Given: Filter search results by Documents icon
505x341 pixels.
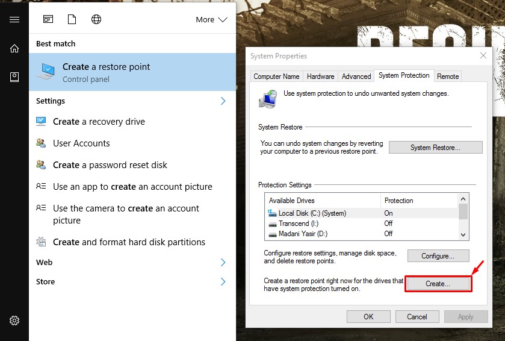Looking at the screenshot, I should [x=72, y=19].
